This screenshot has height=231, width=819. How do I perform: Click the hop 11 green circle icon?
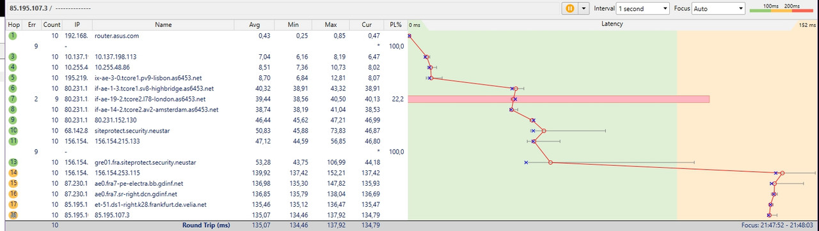pos(12,141)
